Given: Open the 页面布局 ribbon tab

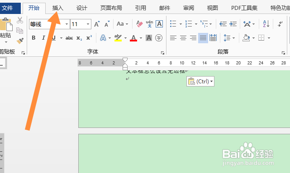Looking at the screenshot, I should click(111, 8).
